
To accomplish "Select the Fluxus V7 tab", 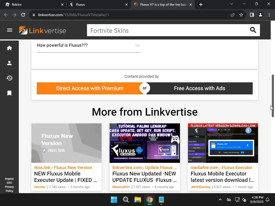I will [x=162, y=5].
